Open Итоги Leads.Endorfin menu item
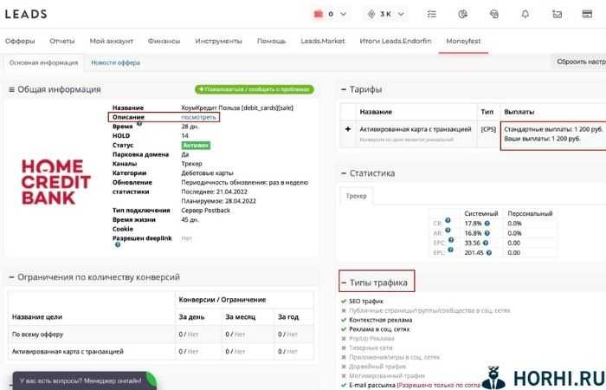 [x=396, y=41]
